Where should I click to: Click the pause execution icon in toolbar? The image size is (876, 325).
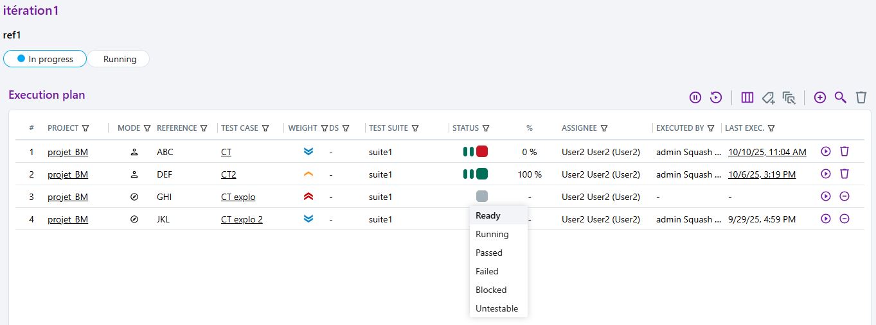695,97
